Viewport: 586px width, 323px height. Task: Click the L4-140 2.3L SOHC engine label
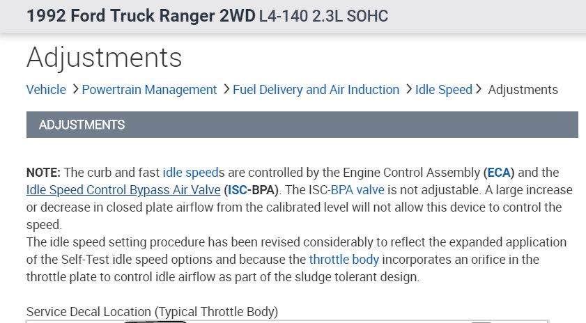click(323, 17)
